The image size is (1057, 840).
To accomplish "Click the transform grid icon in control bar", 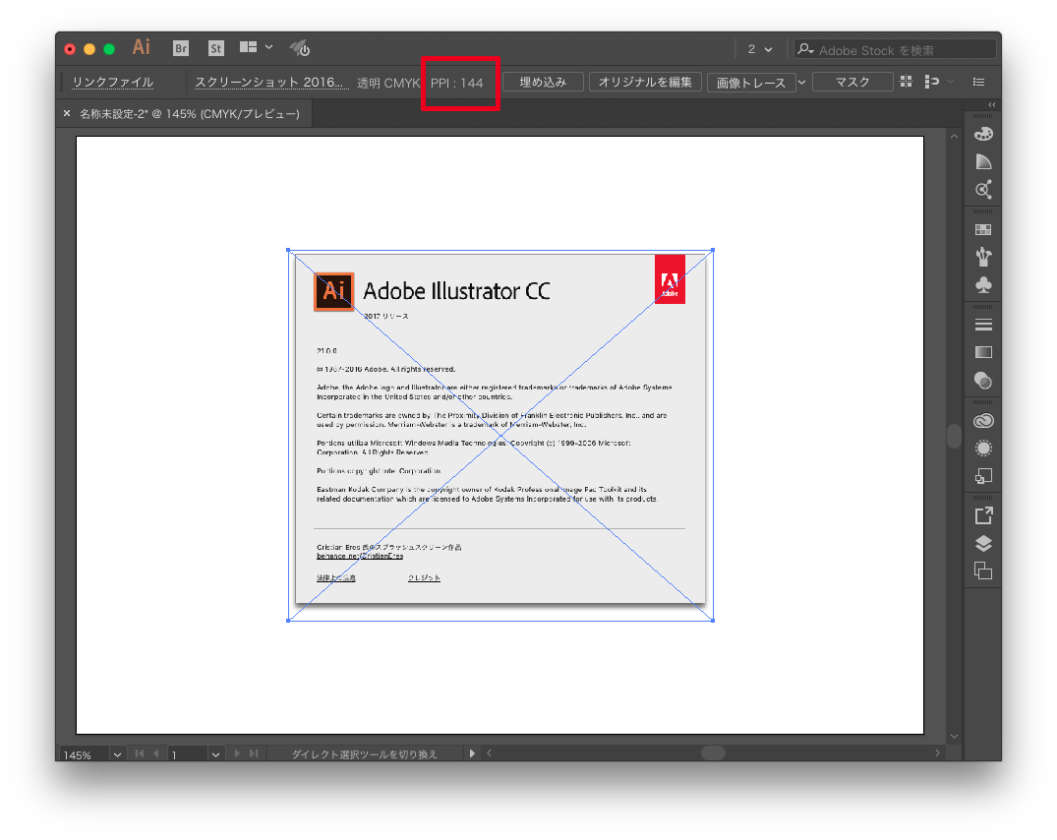I will pyautogui.click(x=906, y=82).
